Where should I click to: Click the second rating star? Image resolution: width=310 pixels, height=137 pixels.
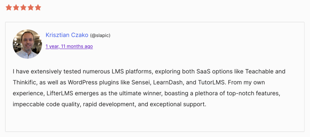pos(16,8)
